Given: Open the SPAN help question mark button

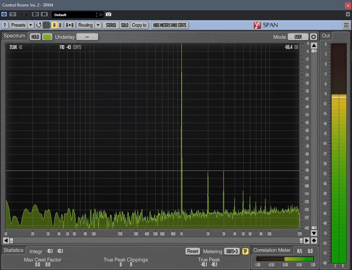Looking at the screenshot, I should pos(5,25).
